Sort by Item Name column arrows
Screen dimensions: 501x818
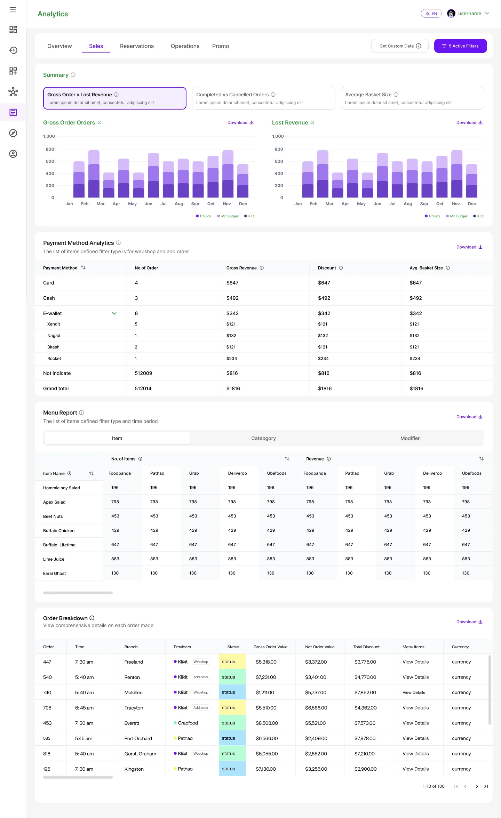(92, 473)
